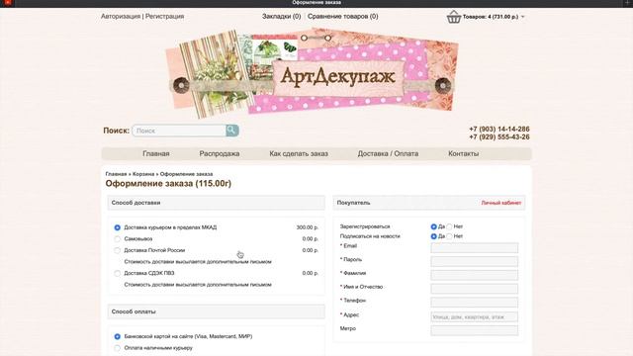
Task: Open the Главная menu item
Action: pos(156,154)
